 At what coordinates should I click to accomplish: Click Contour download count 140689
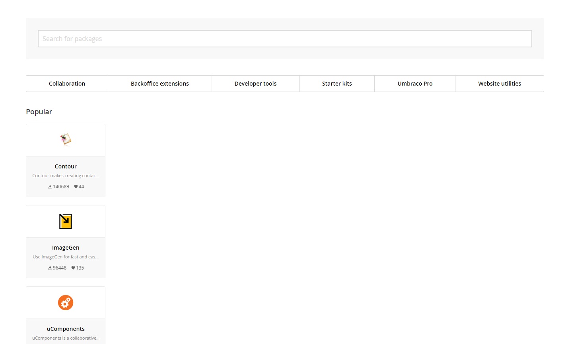[61, 187]
